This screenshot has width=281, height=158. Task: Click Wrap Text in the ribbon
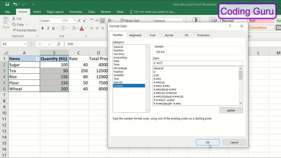point(130,21)
